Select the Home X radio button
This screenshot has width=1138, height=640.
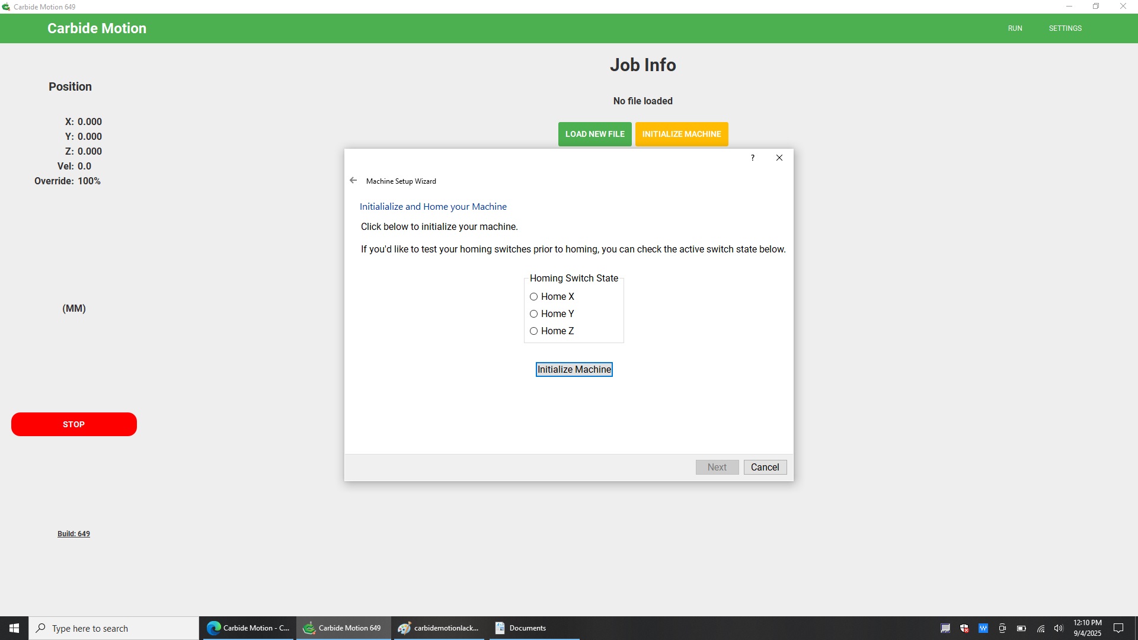coord(534,297)
